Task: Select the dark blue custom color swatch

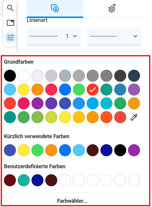Action: (x=37, y=180)
